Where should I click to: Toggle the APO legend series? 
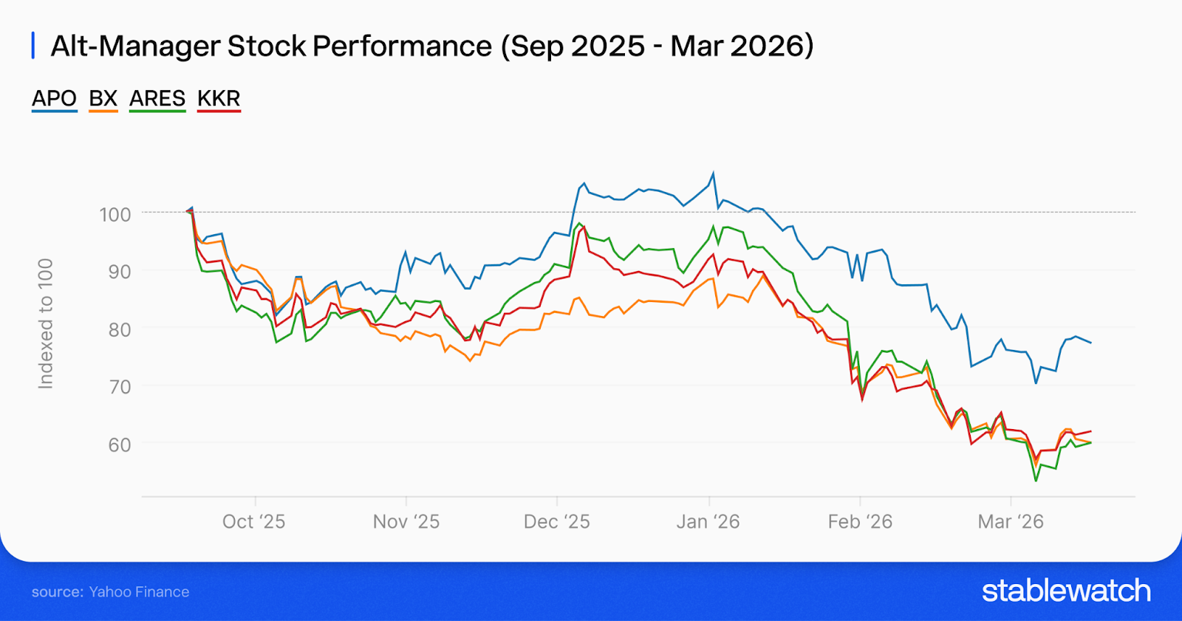pos(54,99)
